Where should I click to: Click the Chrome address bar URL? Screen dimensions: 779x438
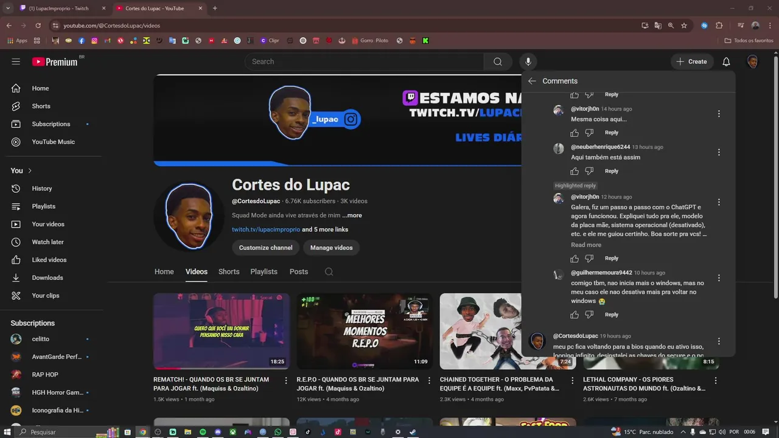pos(112,26)
